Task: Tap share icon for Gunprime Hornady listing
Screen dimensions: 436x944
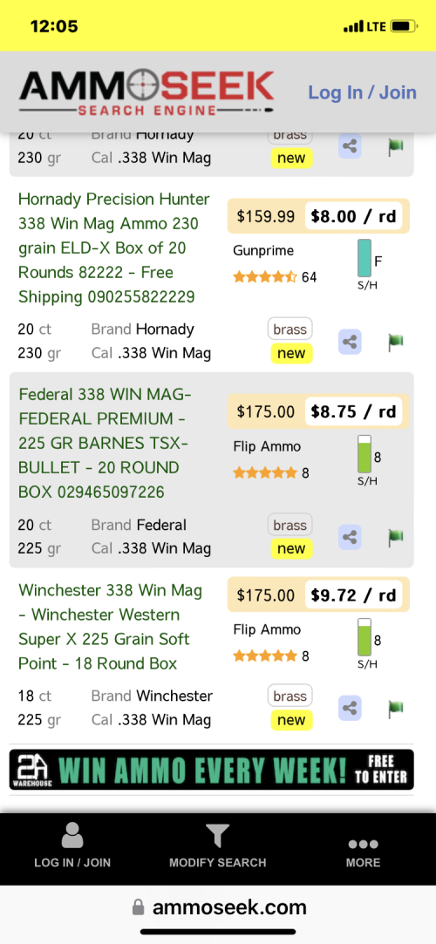Action: point(350,342)
